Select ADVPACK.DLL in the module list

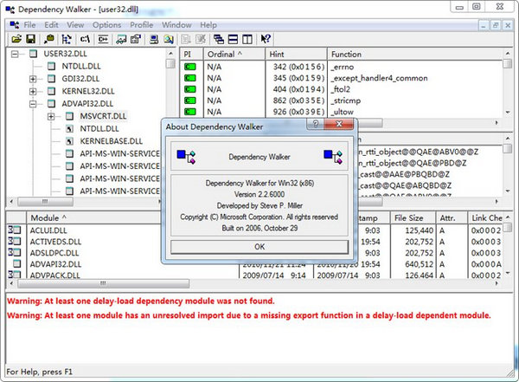pos(55,275)
